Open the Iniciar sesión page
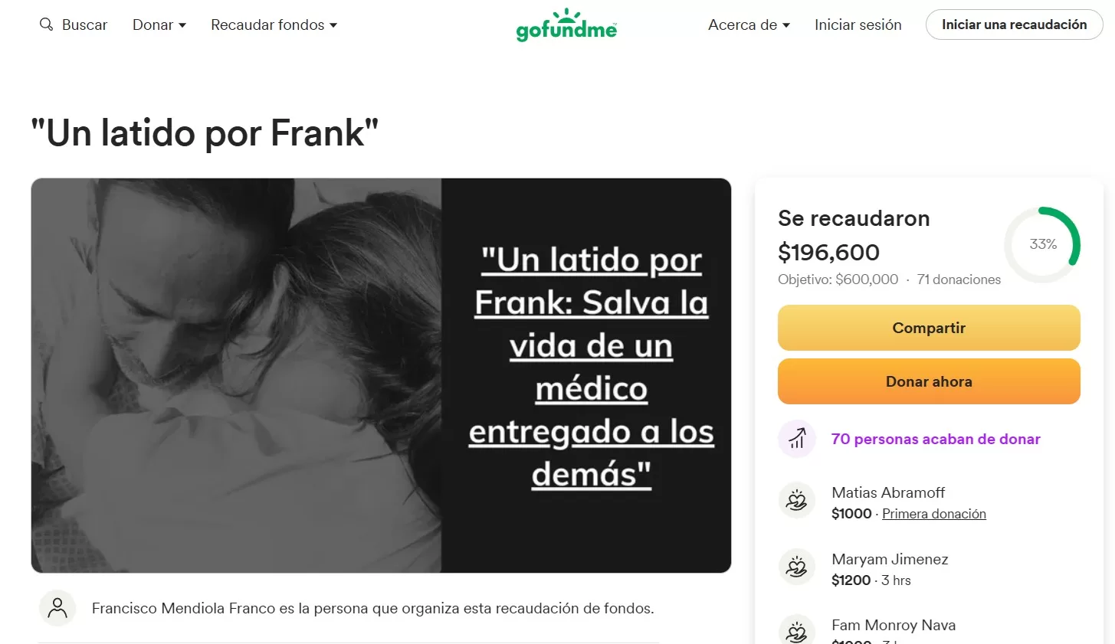The image size is (1115, 644). pos(858,25)
